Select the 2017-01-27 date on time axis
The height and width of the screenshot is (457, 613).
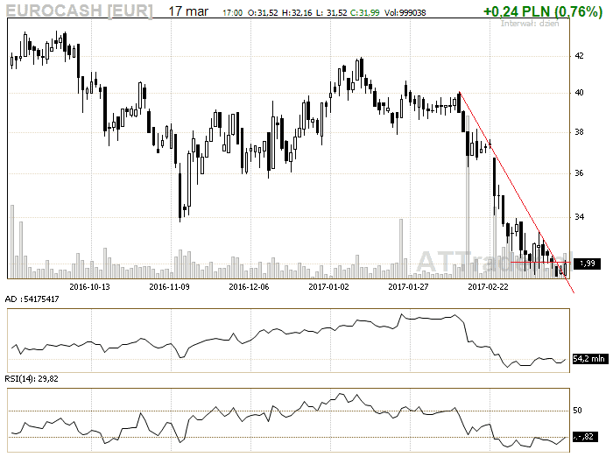[x=408, y=285]
